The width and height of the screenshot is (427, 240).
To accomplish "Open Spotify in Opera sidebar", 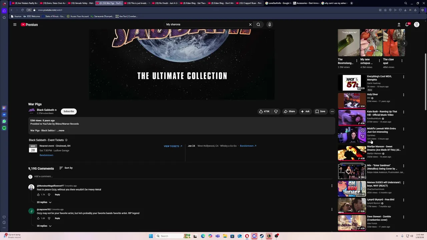I will (x=4, y=128).
